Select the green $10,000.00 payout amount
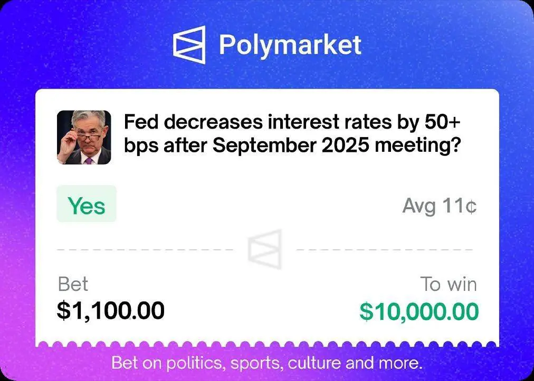Image resolution: width=534 pixels, height=381 pixels. point(419,311)
